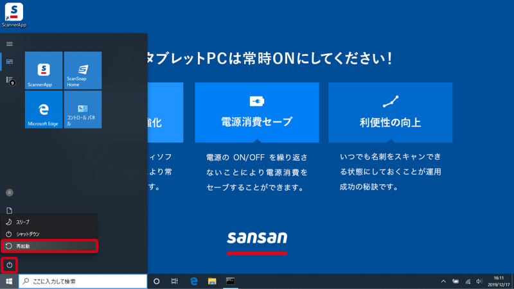
Task: Open File Explorer from taskbar
Action: pos(212,281)
